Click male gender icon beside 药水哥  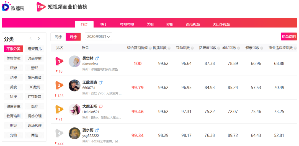point(97,130)
